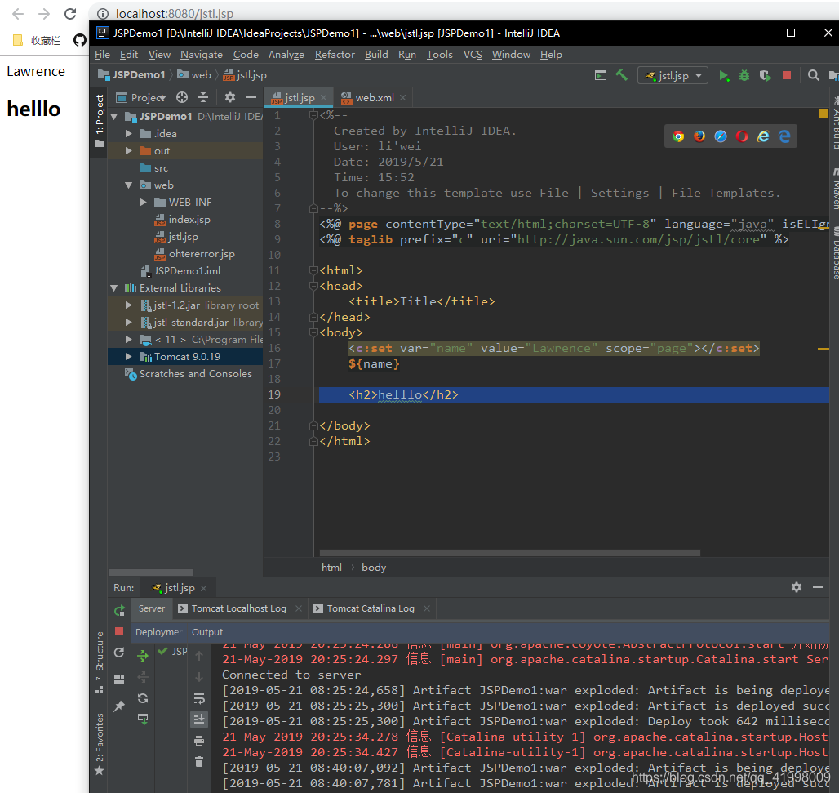Open the Project view dropdown

click(141, 97)
